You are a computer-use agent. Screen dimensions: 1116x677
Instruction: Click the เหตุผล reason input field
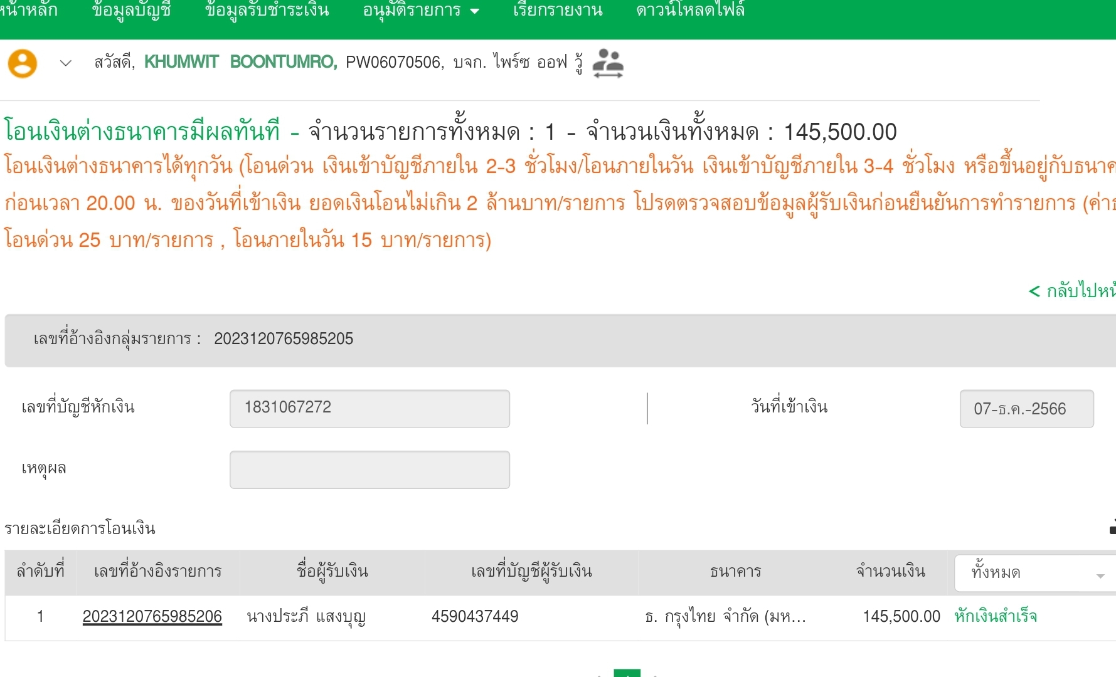pyautogui.click(x=369, y=470)
